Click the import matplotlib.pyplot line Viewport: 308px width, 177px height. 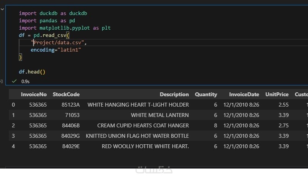tap(65, 28)
